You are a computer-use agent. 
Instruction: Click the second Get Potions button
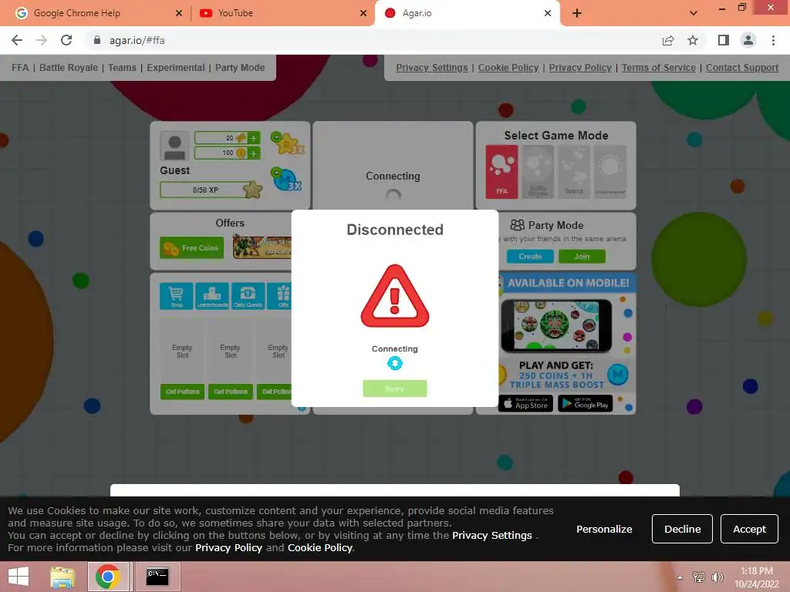pyautogui.click(x=230, y=392)
